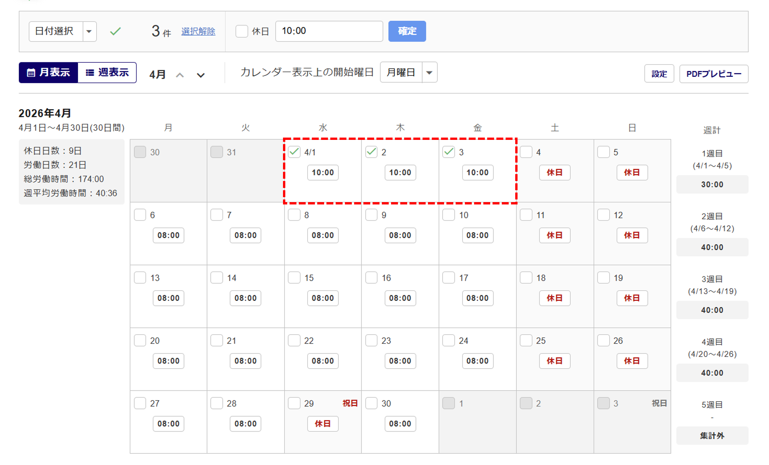Click the 選択解除 link
The image size is (769, 465).
click(198, 31)
